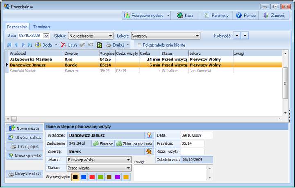295x188 pixels.
Task: Click Finanse button
Action: 103,144
